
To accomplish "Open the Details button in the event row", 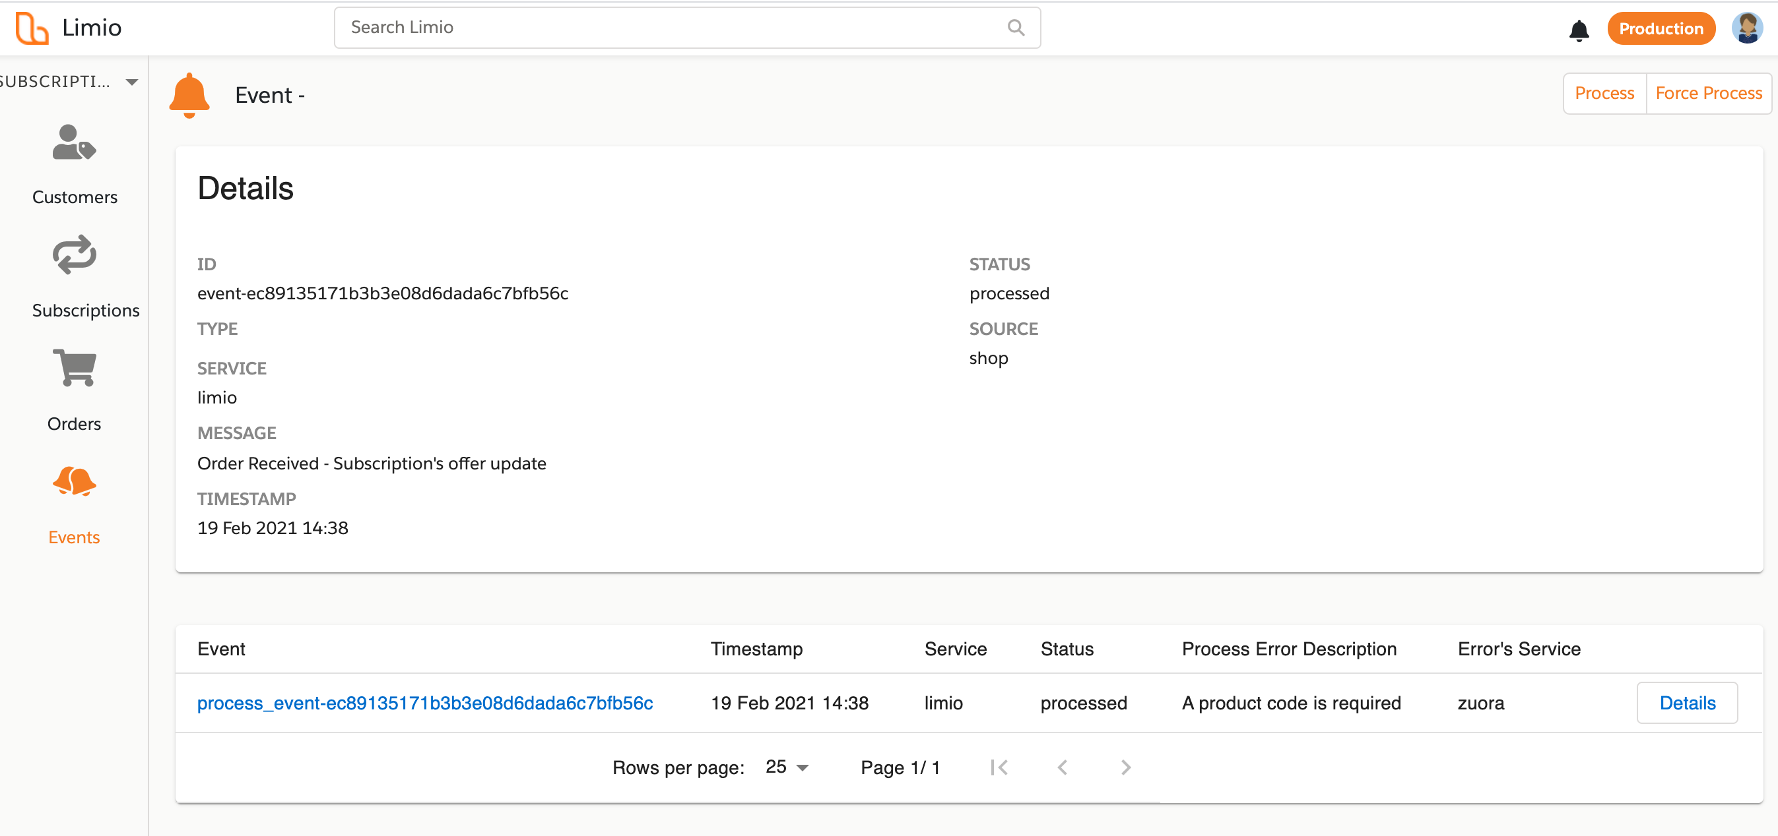I will 1687,703.
